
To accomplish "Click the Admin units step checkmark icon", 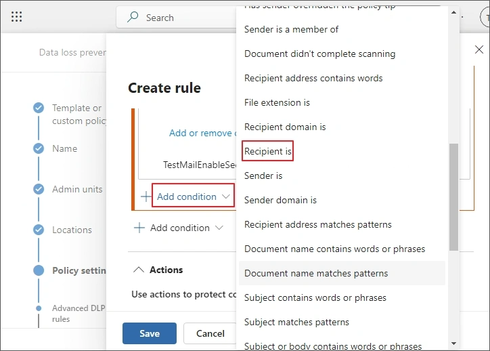I will click(x=39, y=189).
